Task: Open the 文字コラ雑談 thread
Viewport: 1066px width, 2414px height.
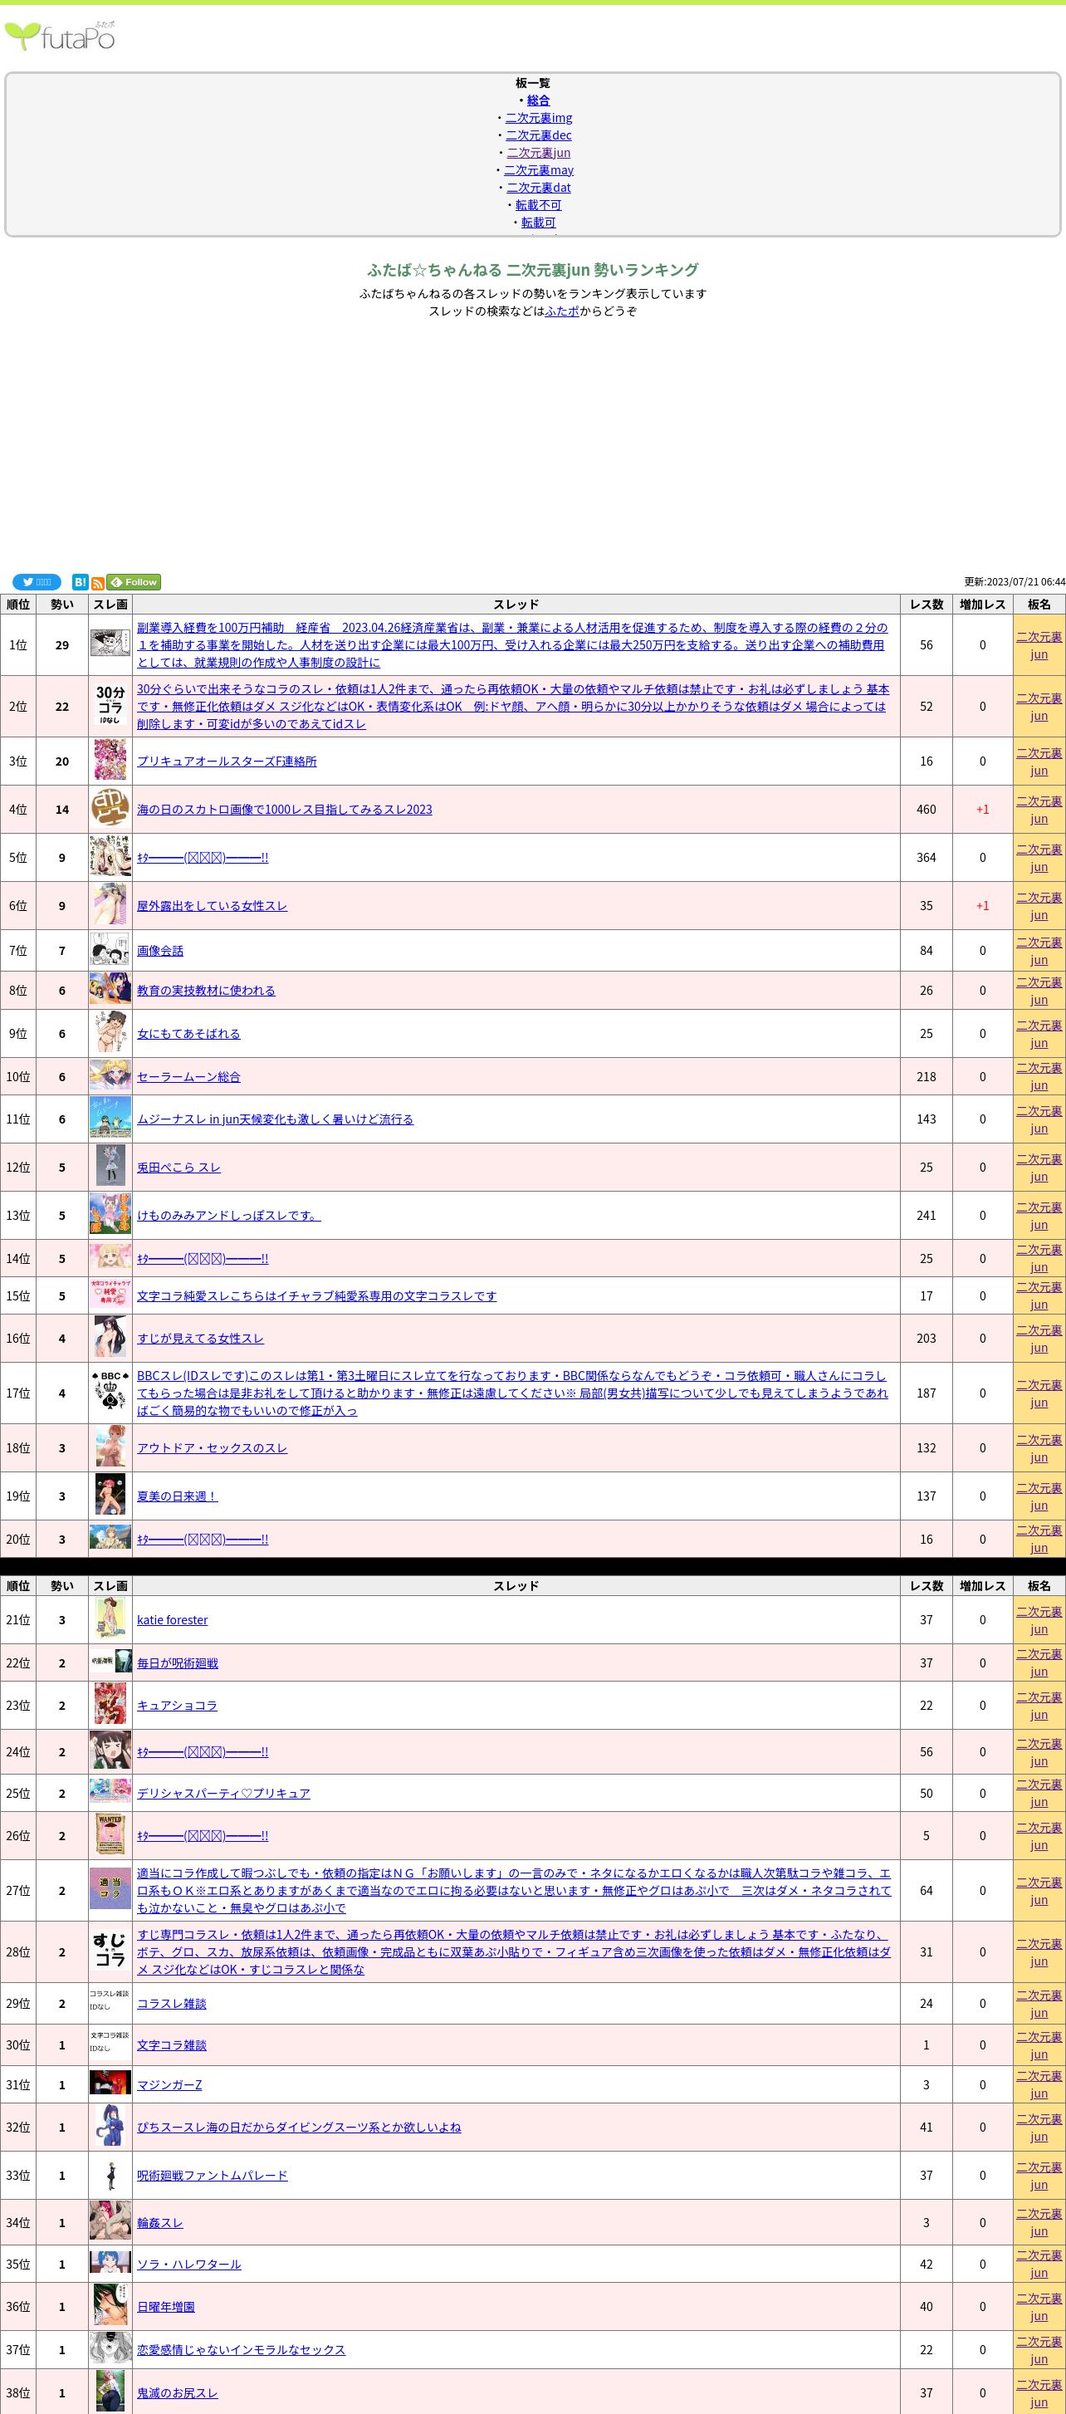Action: pyautogui.click(x=171, y=2044)
